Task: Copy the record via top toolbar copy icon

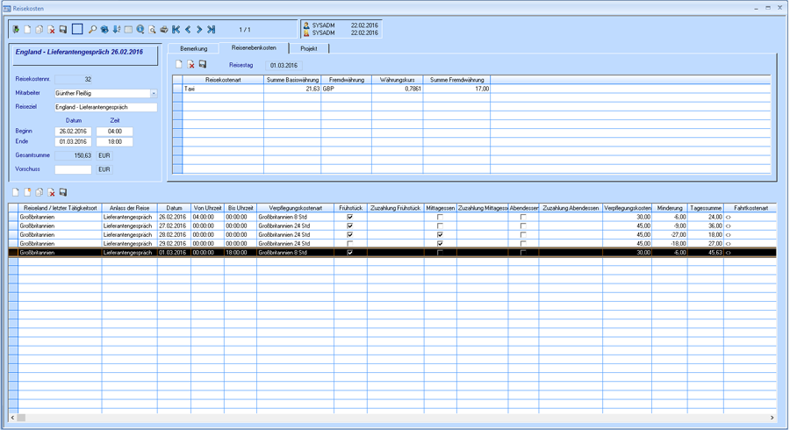Action: tap(39, 30)
